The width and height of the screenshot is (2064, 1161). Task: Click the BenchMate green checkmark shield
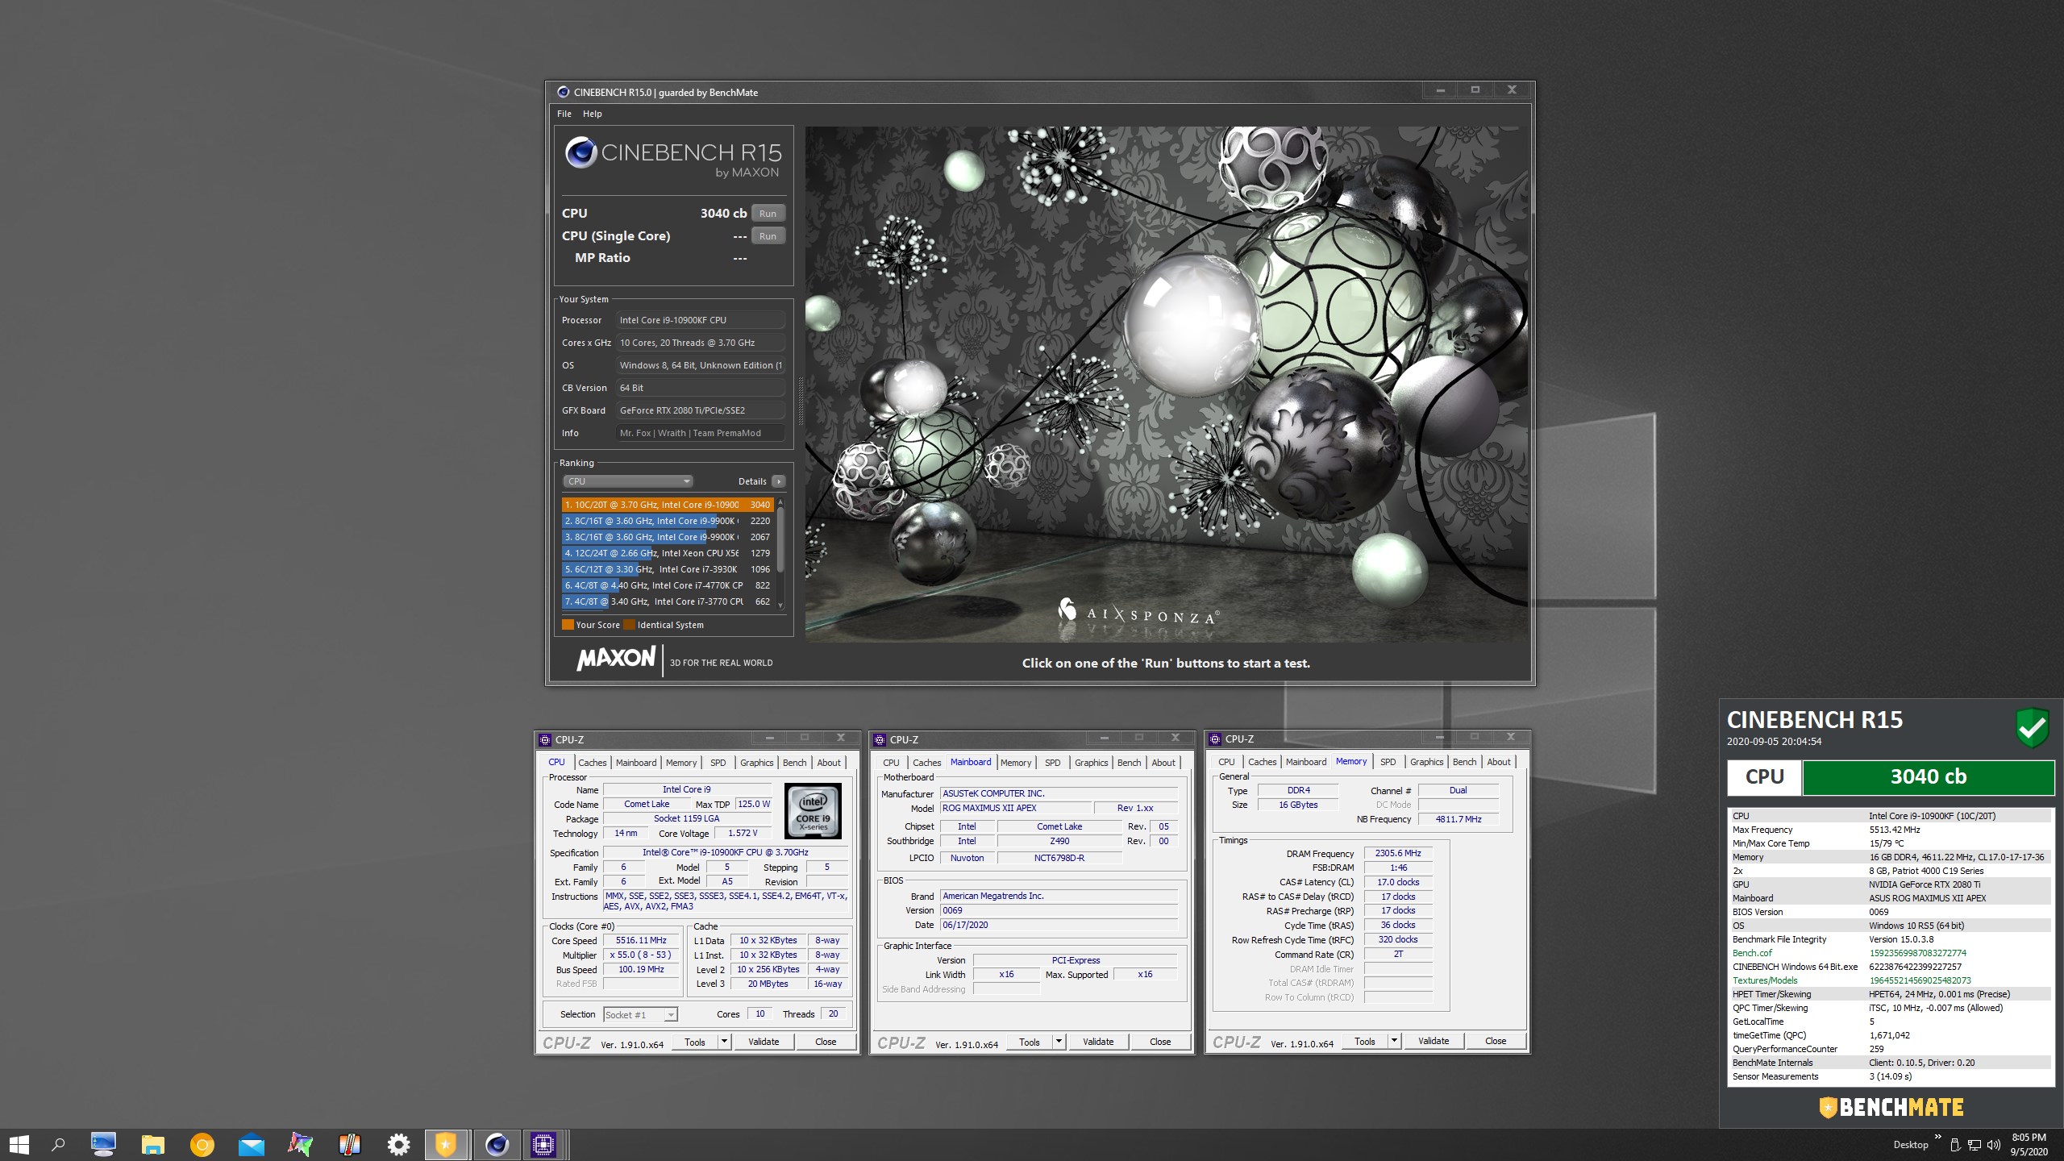point(2032,727)
